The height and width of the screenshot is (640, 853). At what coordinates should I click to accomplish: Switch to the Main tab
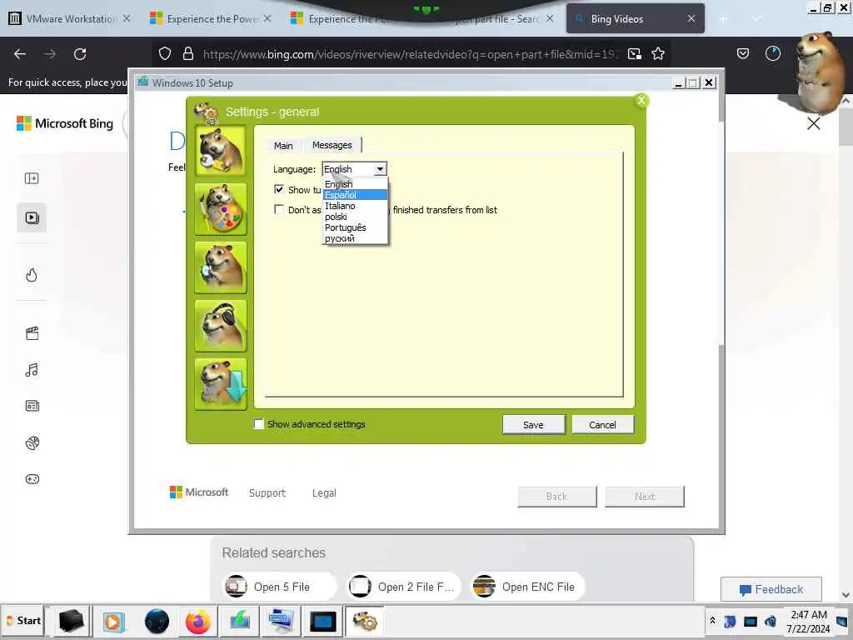[283, 145]
